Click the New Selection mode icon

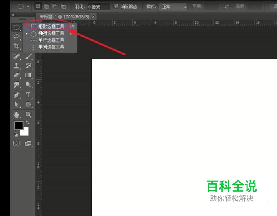click(x=38, y=6)
